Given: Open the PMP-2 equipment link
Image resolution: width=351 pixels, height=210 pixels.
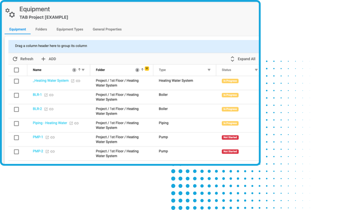Looking at the screenshot, I should (38, 151).
